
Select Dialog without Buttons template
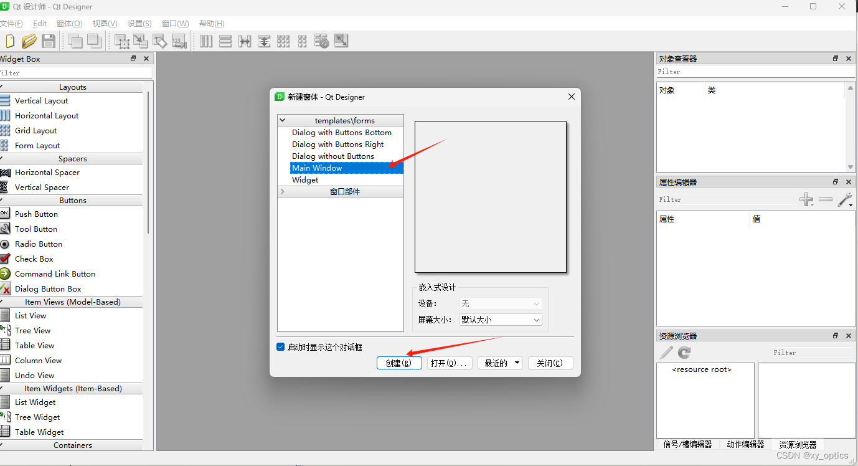tap(333, 156)
